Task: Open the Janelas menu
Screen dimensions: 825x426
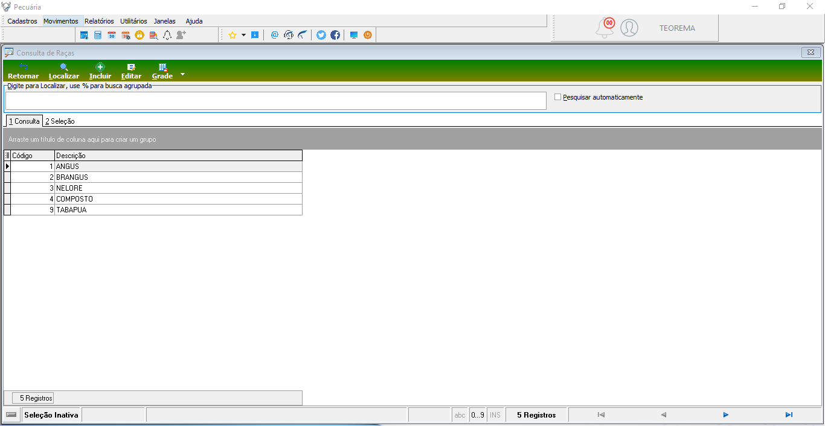Action: pos(165,21)
